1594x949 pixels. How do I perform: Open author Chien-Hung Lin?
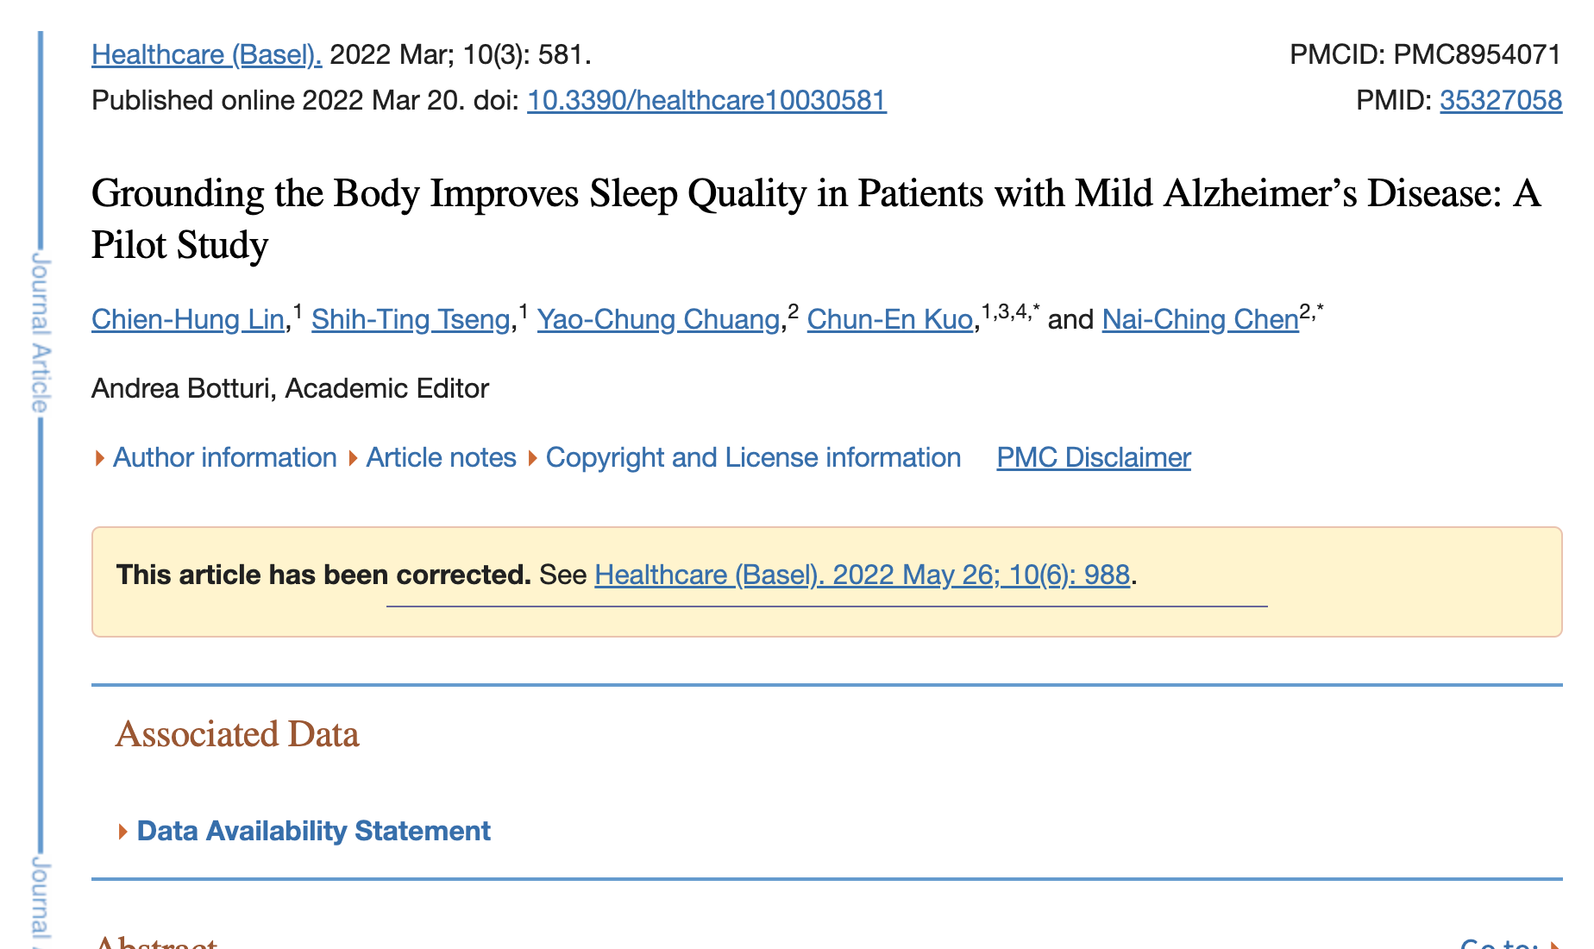187,319
